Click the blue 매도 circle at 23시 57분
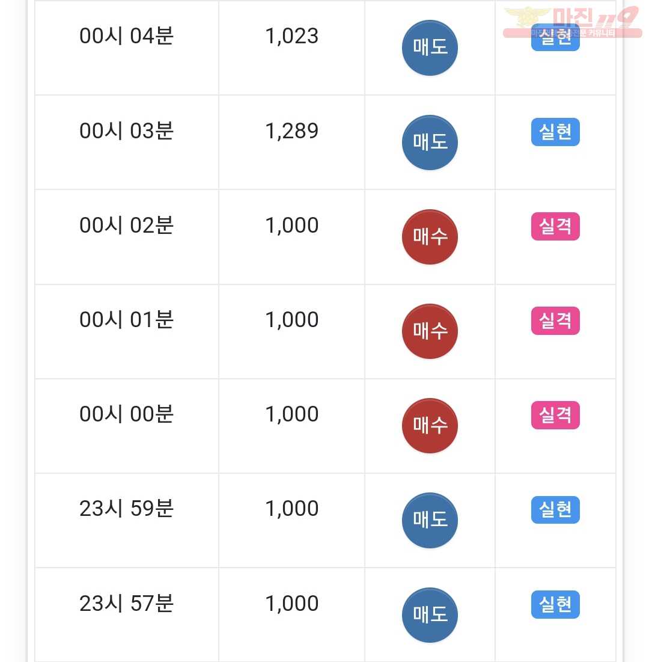The width and height of the screenshot is (649, 662). tap(430, 615)
